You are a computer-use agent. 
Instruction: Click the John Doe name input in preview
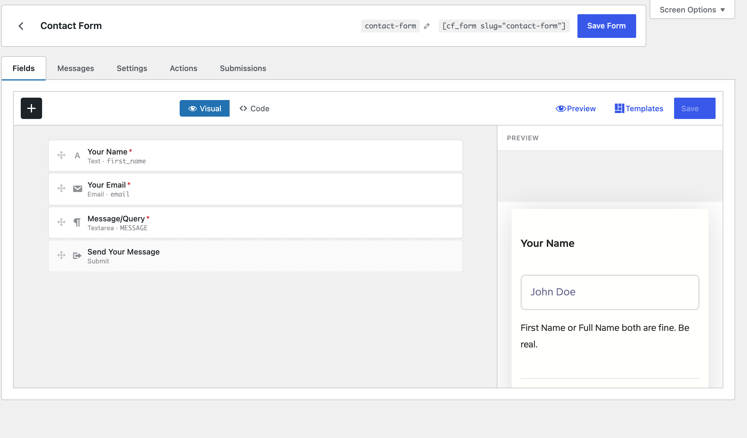(609, 292)
